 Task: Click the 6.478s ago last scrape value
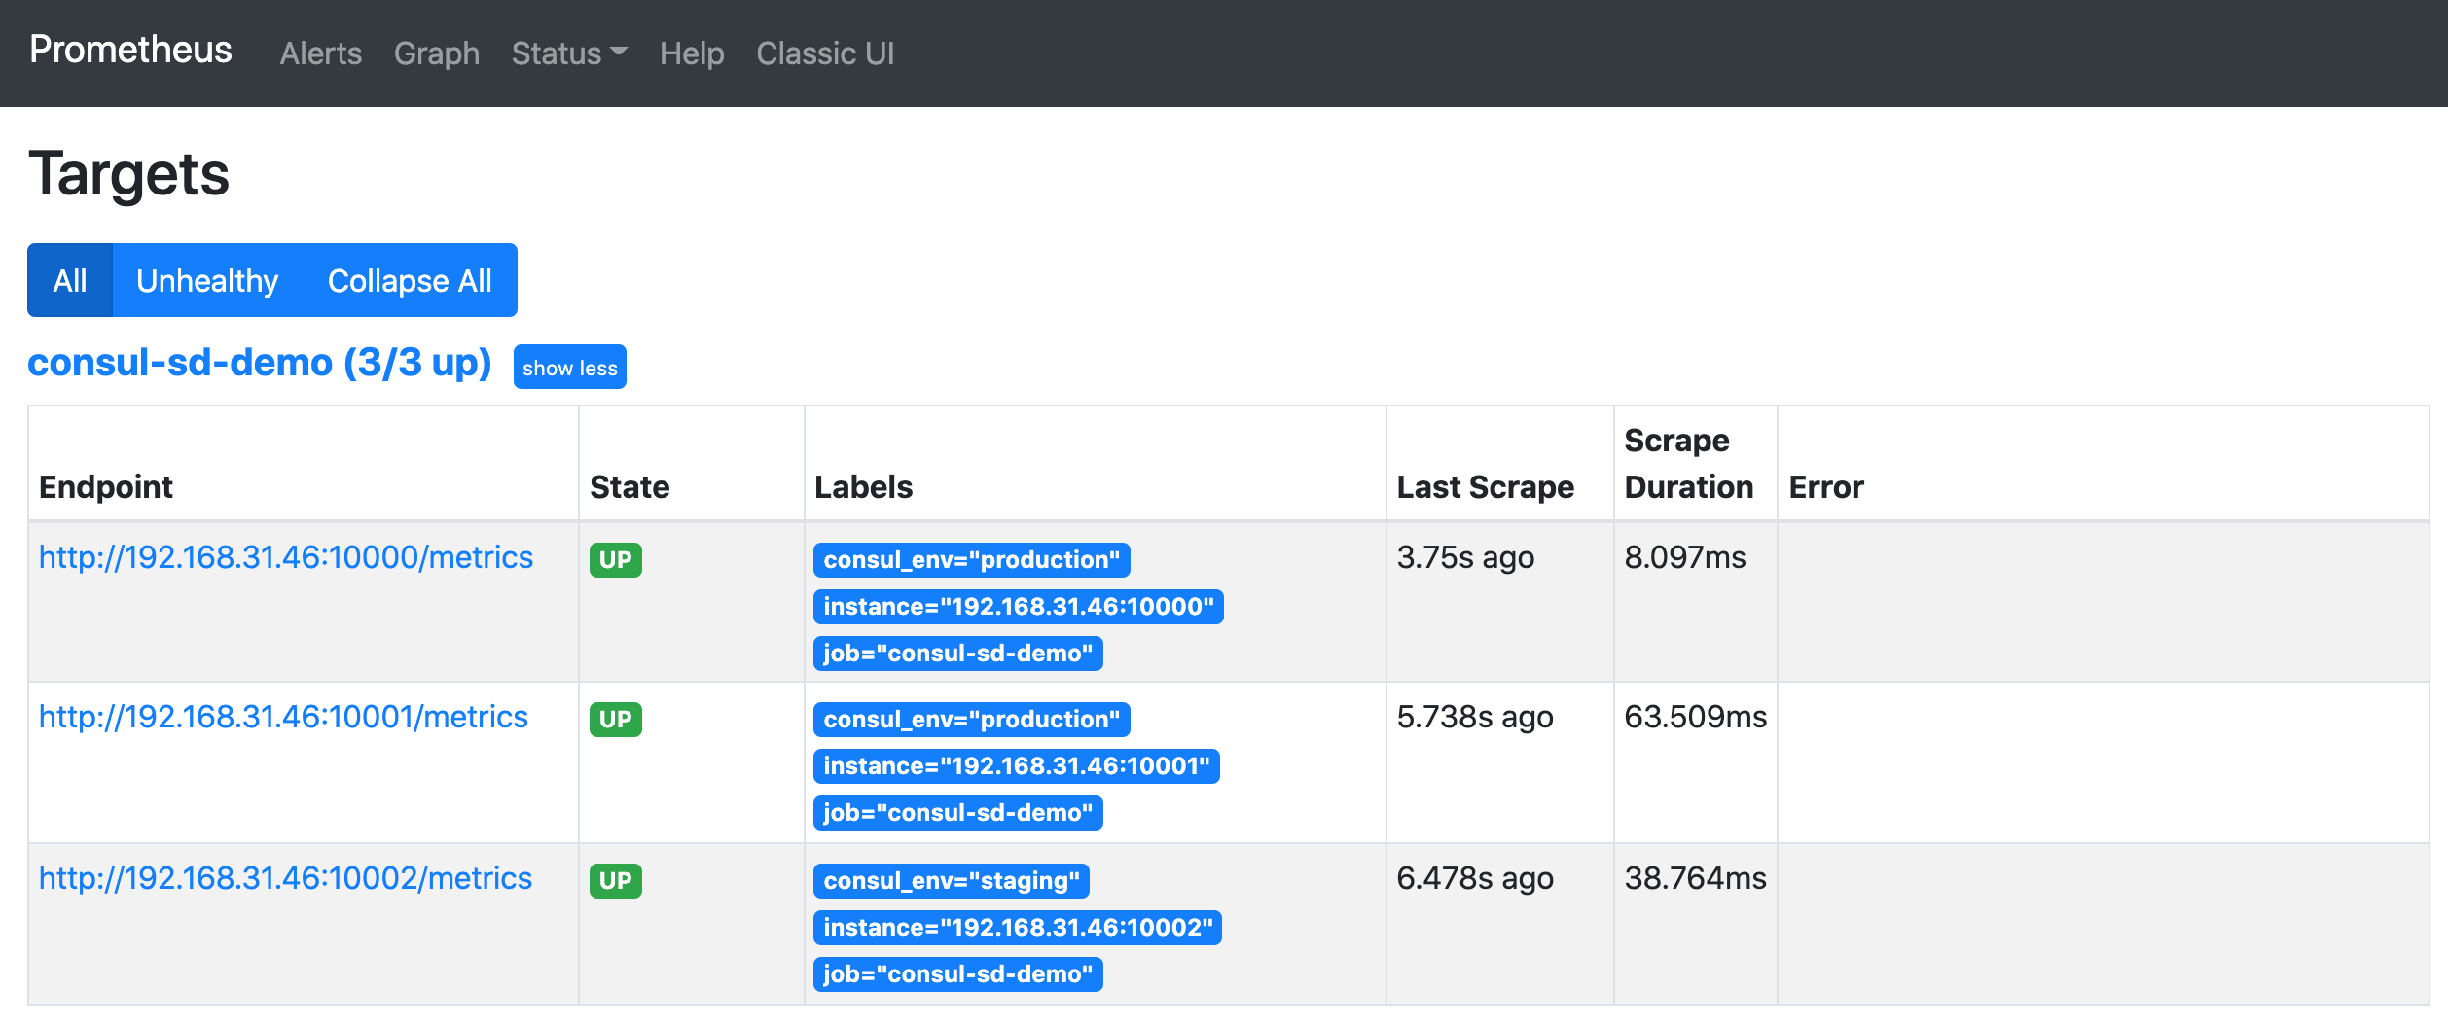pyautogui.click(x=1475, y=878)
